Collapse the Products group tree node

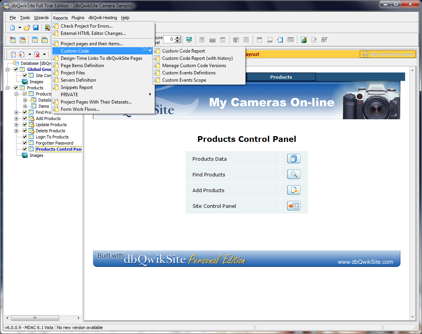[8, 88]
